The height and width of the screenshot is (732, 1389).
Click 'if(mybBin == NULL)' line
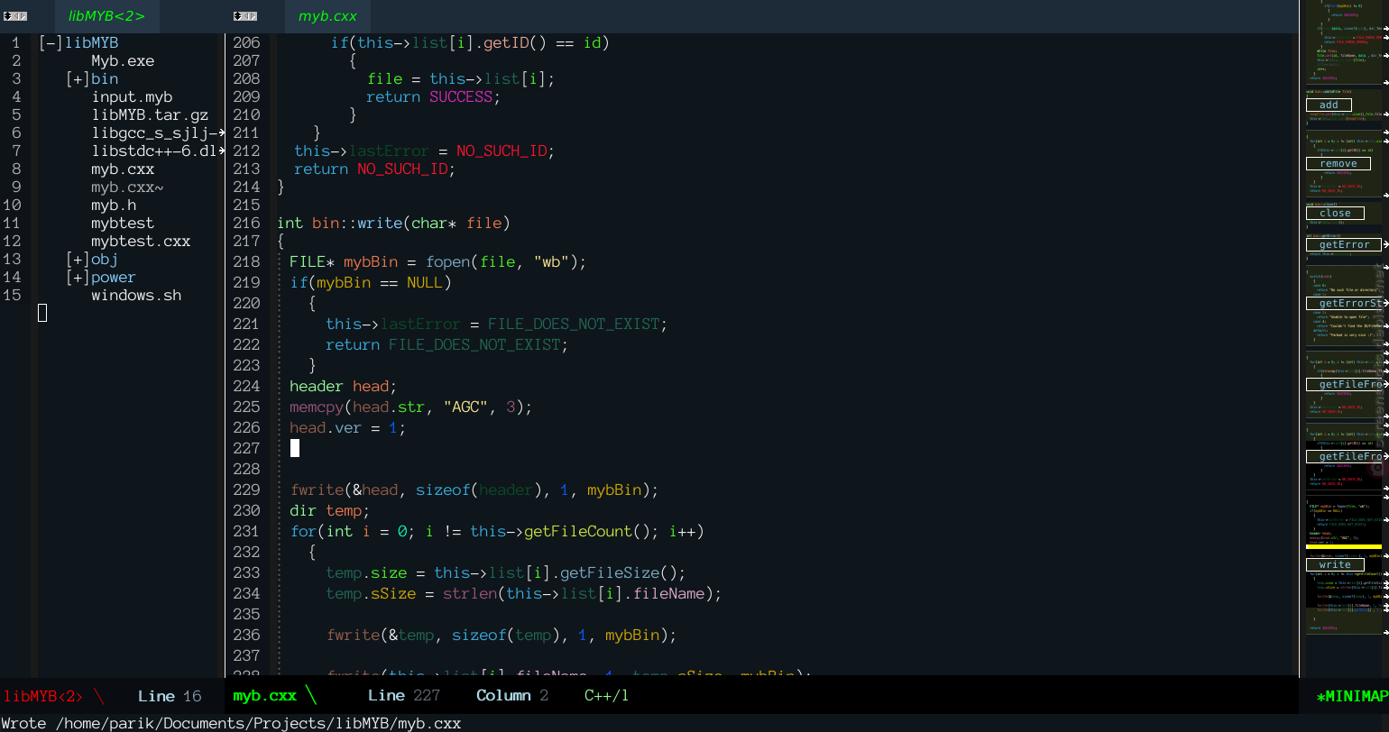(x=371, y=282)
